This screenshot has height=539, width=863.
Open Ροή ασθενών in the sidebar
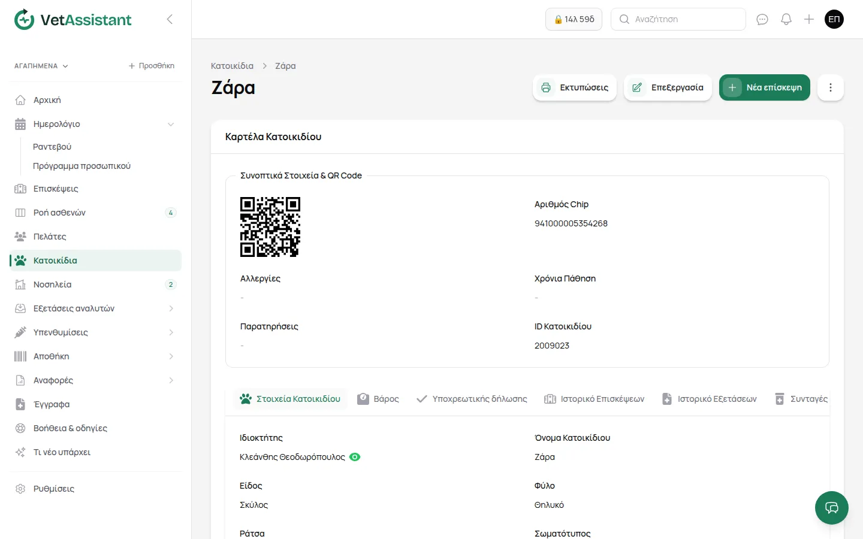click(95, 213)
